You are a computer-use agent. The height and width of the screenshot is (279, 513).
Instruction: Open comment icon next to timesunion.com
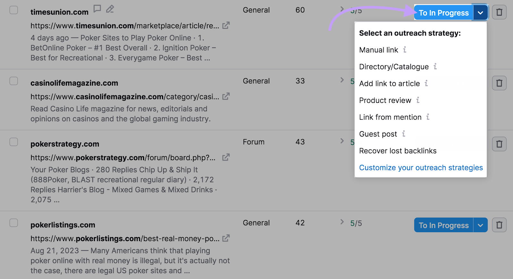coord(97,9)
